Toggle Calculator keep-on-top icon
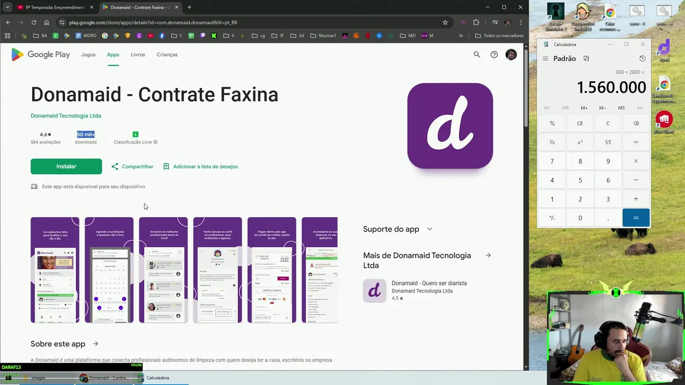This screenshot has height=385, width=685. [x=586, y=58]
